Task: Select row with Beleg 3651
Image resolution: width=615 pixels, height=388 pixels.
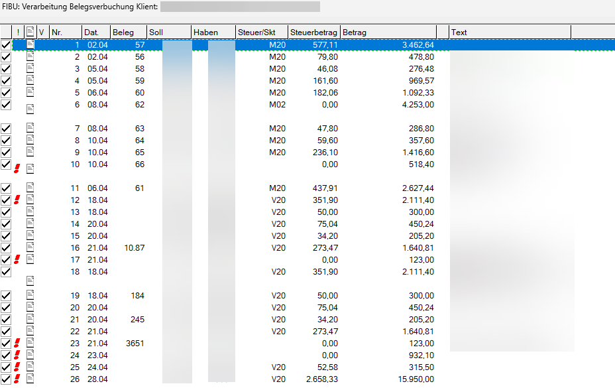Action: point(134,344)
